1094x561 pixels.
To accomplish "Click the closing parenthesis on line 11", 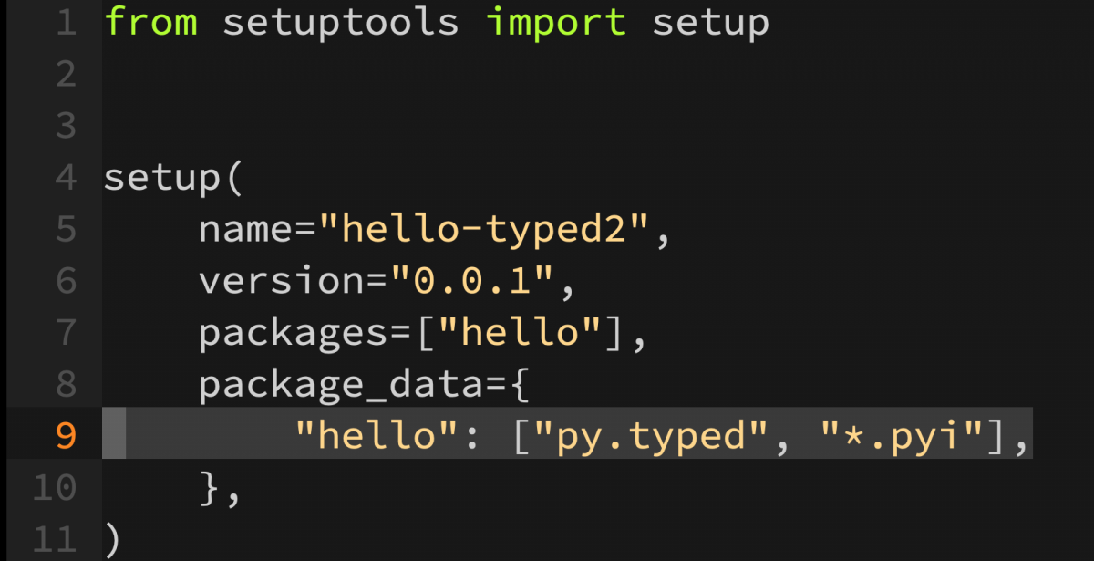I will [x=113, y=539].
